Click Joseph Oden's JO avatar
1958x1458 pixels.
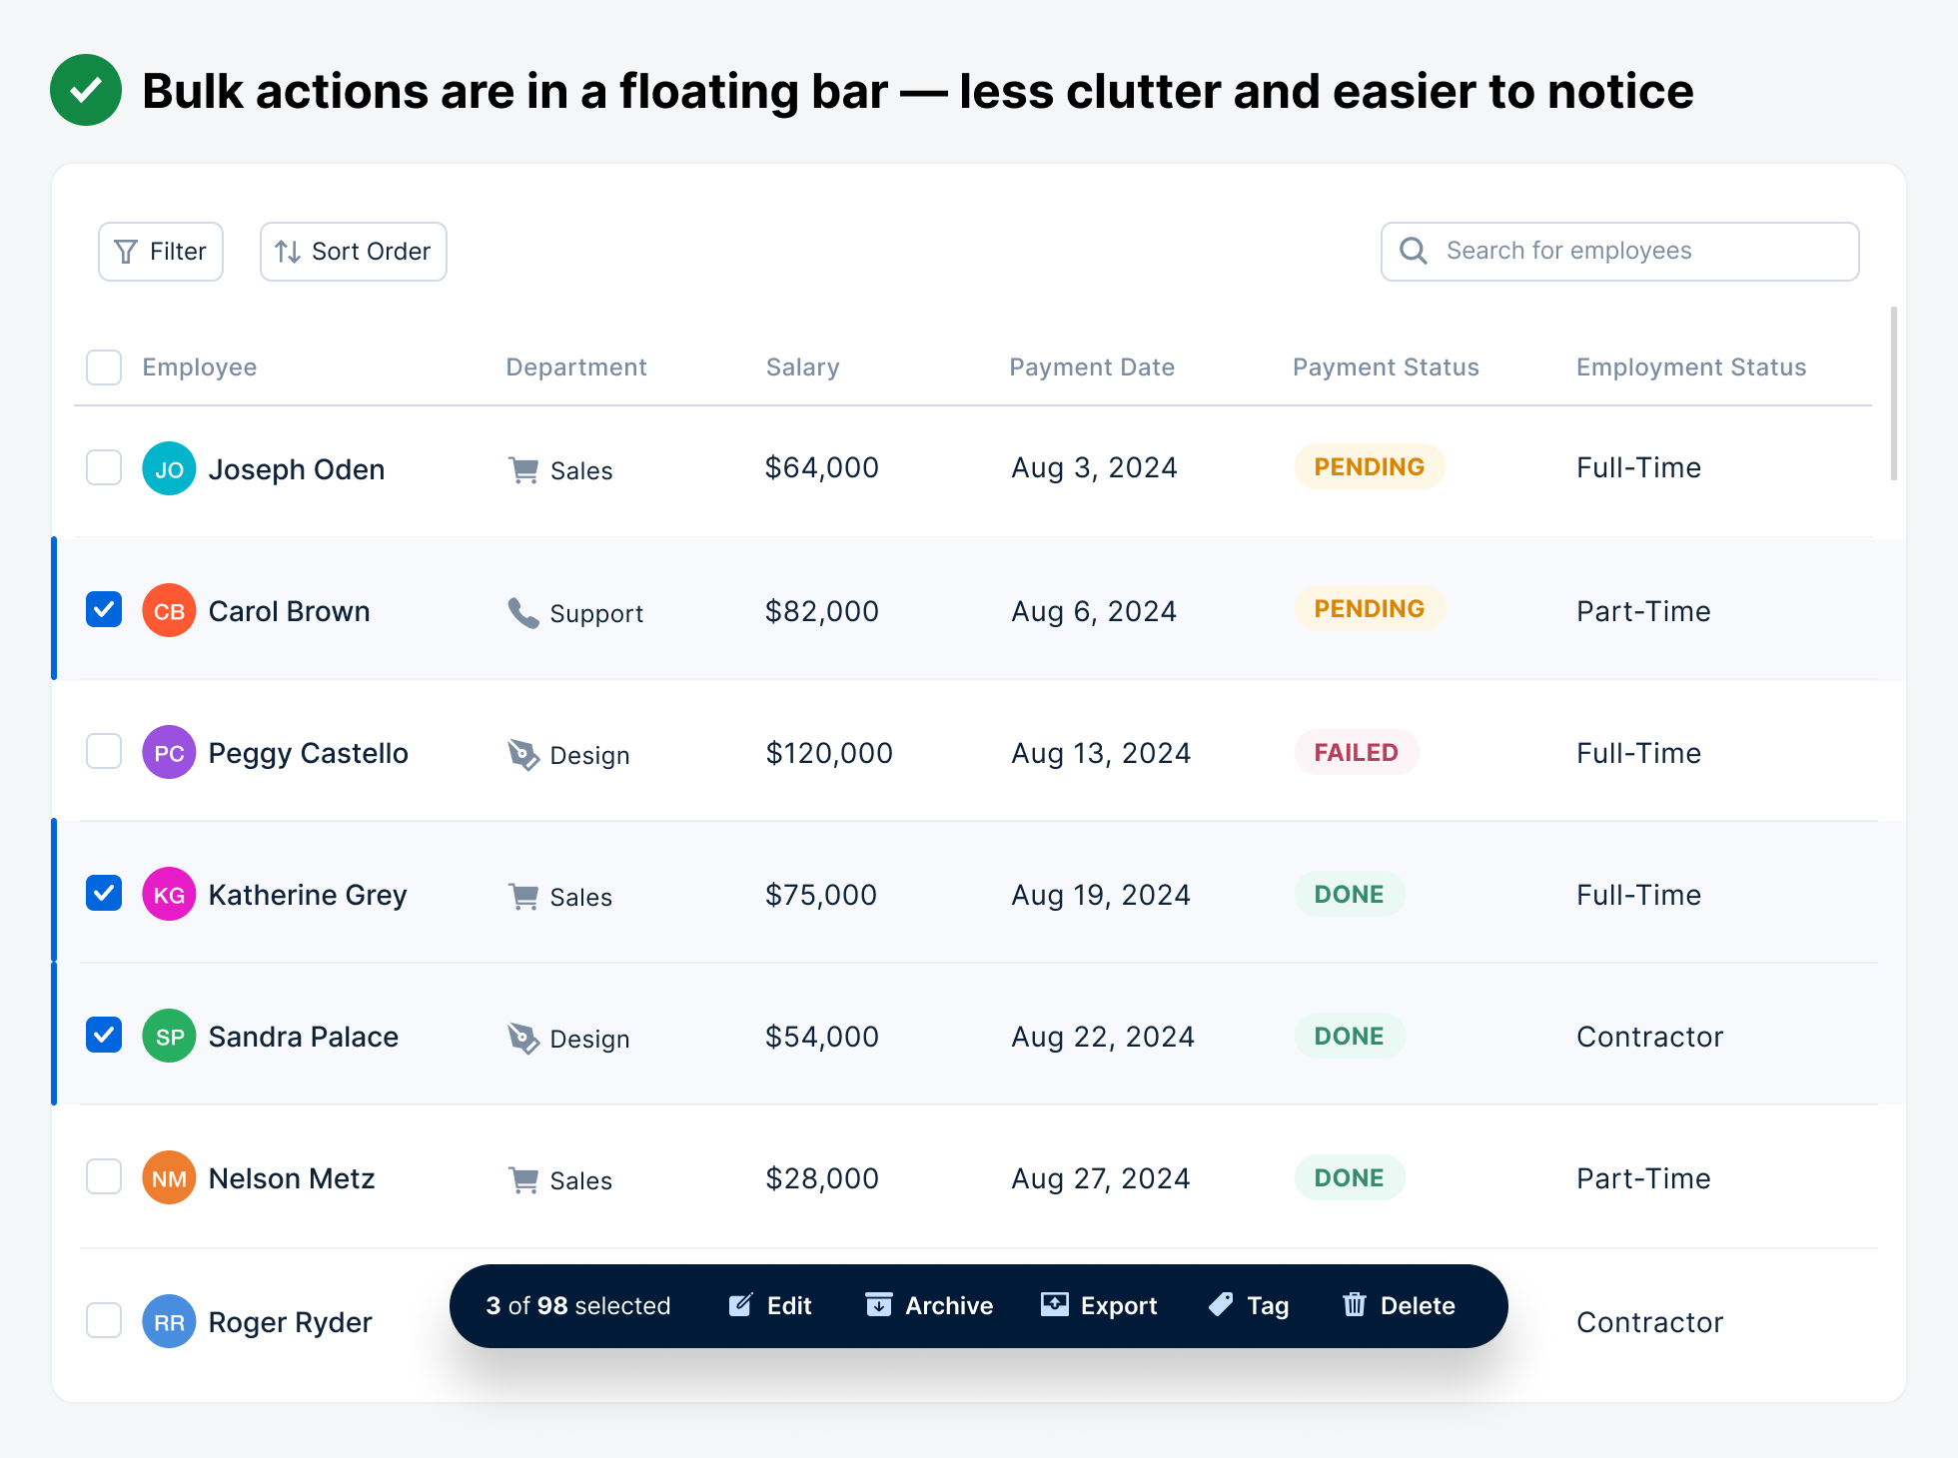tap(169, 468)
